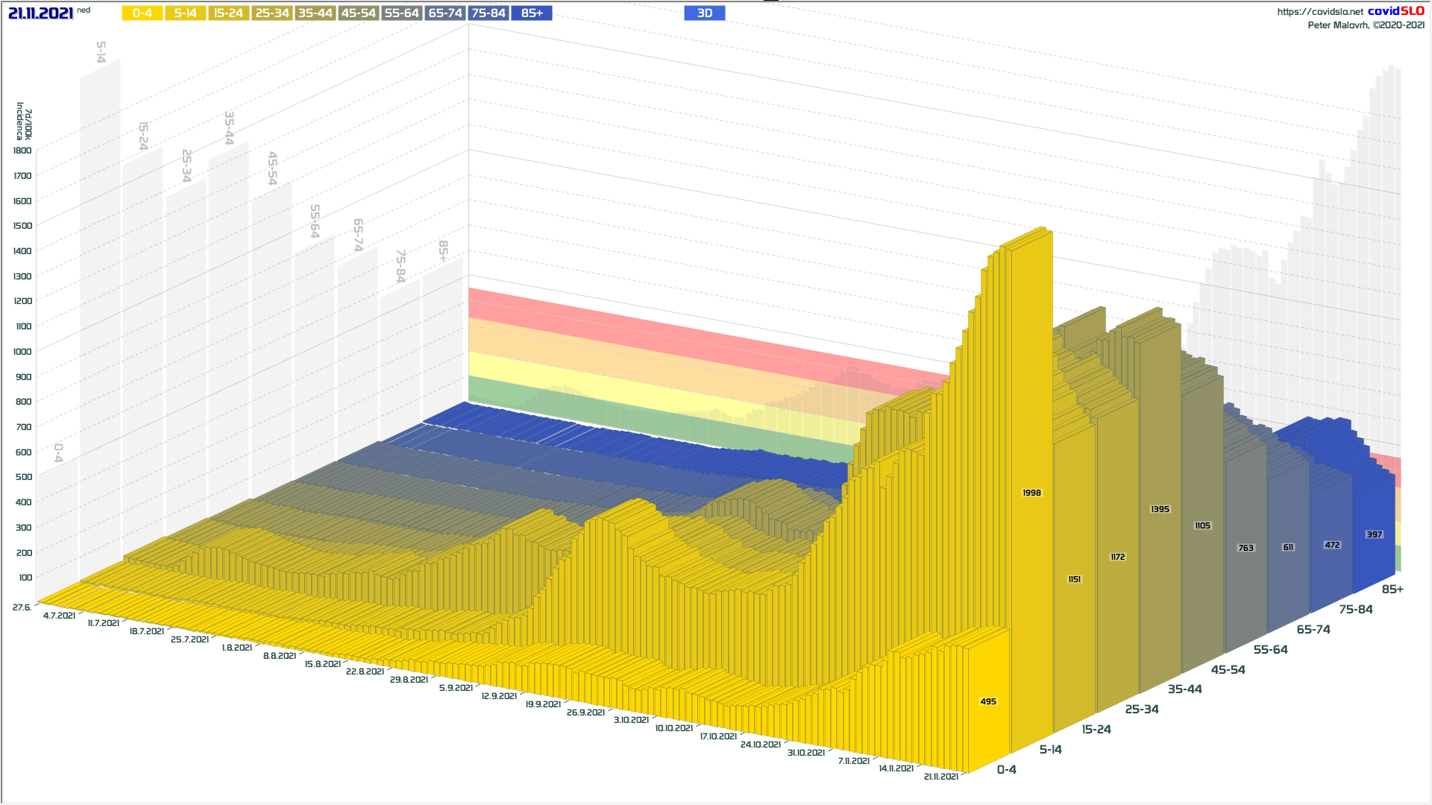Switch view with the 3D button
The image size is (1432, 805).
(x=704, y=13)
